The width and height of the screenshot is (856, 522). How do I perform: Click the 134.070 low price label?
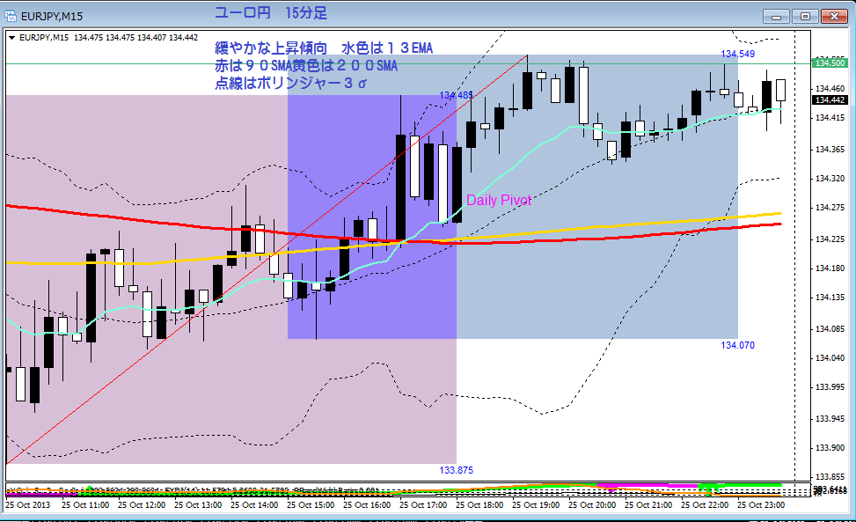pyautogui.click(x=737, y=345)
